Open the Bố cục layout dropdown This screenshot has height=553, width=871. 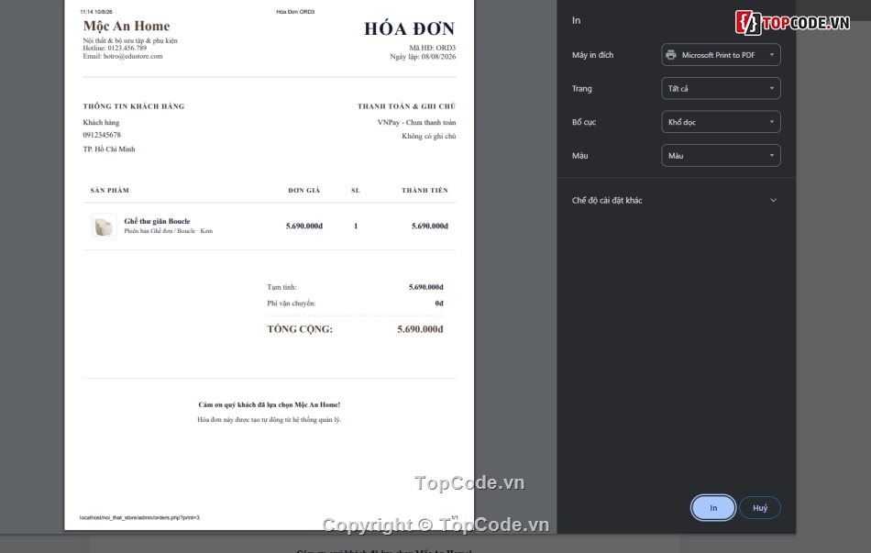tap(721, 122)
